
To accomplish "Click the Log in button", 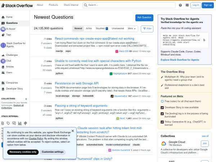I will coord(196,5).
